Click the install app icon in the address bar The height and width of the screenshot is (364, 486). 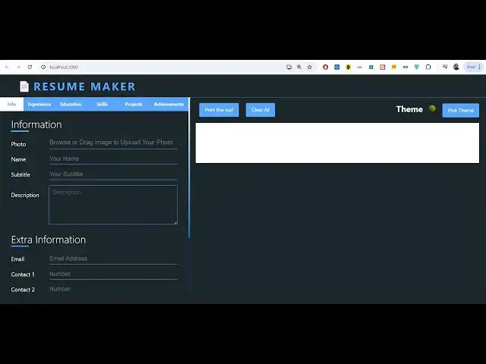click(x=289, y=67)
